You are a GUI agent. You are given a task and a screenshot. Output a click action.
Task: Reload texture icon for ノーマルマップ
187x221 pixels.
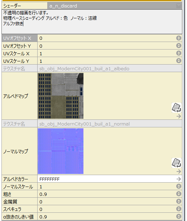tap(177, 163)
